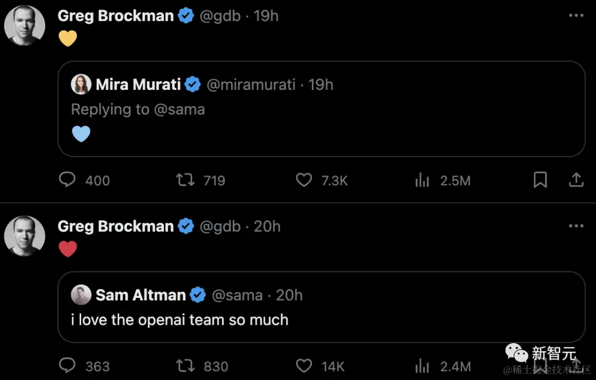Reply to the red heart tweet
This screenshot has width=596, height=380.
coord(67,365)
